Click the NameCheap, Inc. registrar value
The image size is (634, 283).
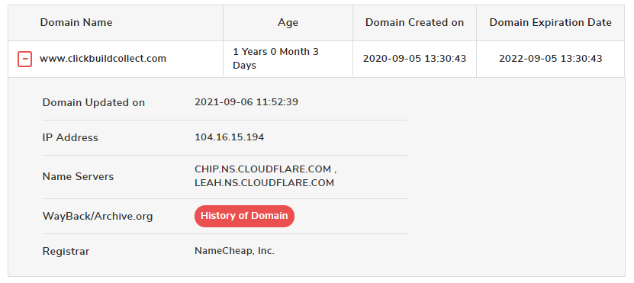pos(234,251)
